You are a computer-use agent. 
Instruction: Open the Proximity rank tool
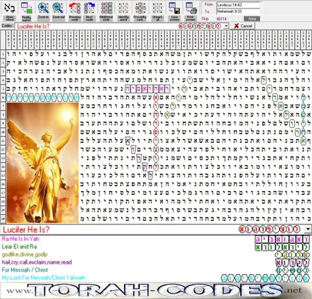(140, 8)
